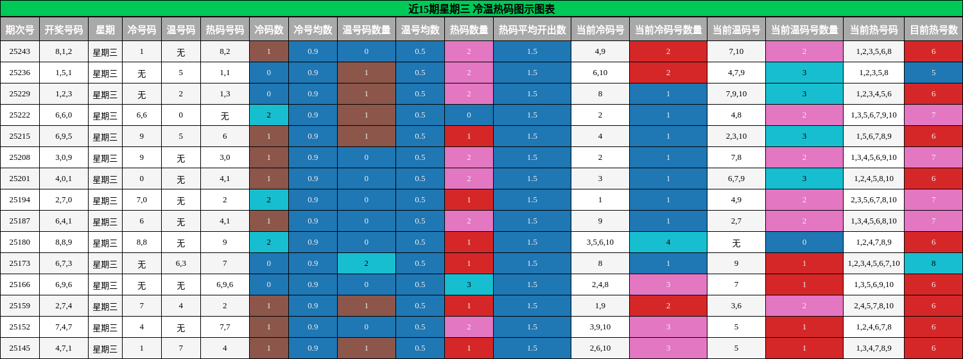Select the 开奖号码 column header
The height and width of the screenshot is (359, 963).
pyautogui.click(x=64, y=29)
